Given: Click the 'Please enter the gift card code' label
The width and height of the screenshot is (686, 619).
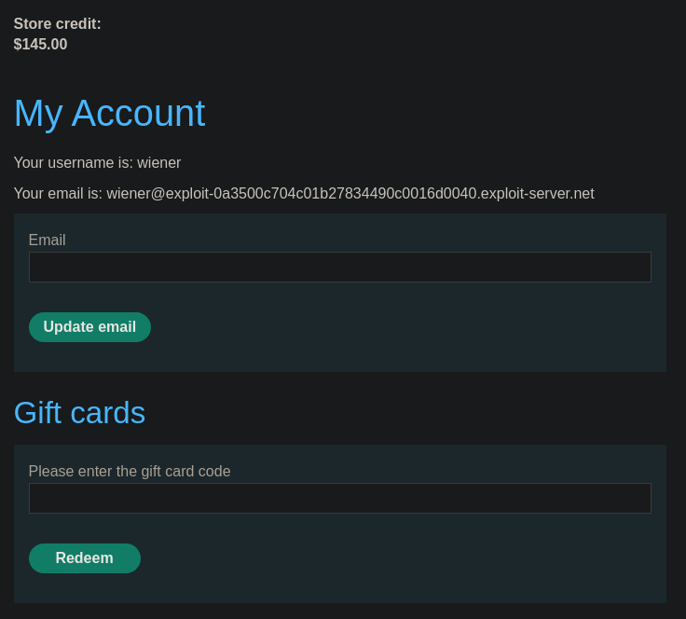Looking at the screenshot, I should pos(130,471).
